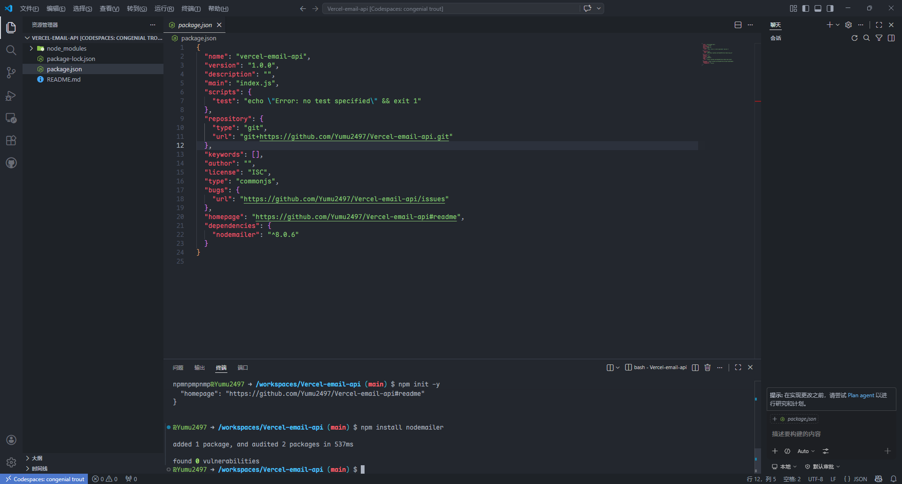Open the 终端 menu in menu bar
Viewport: 902px width, 484px height.
pyautogui.click(x=191, y=8)
